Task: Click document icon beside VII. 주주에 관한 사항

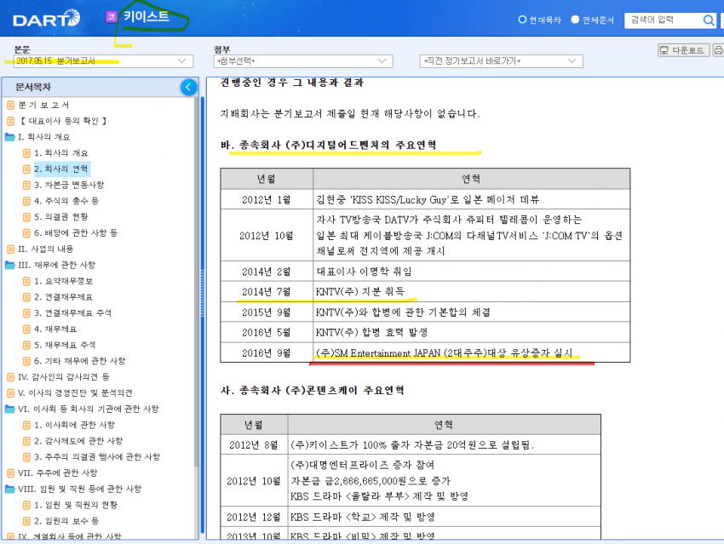Action: 11,473
